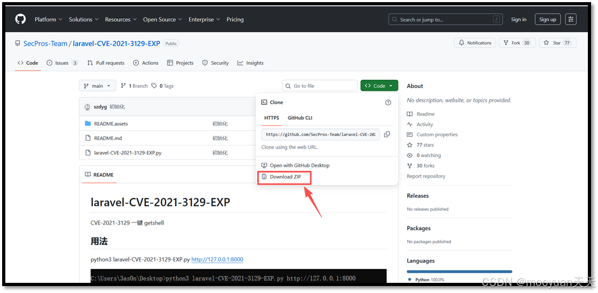Open the http://127.0.0.1:8000 link in README
The height and width of the screenshot is (293, 598).
click(217, 259)
